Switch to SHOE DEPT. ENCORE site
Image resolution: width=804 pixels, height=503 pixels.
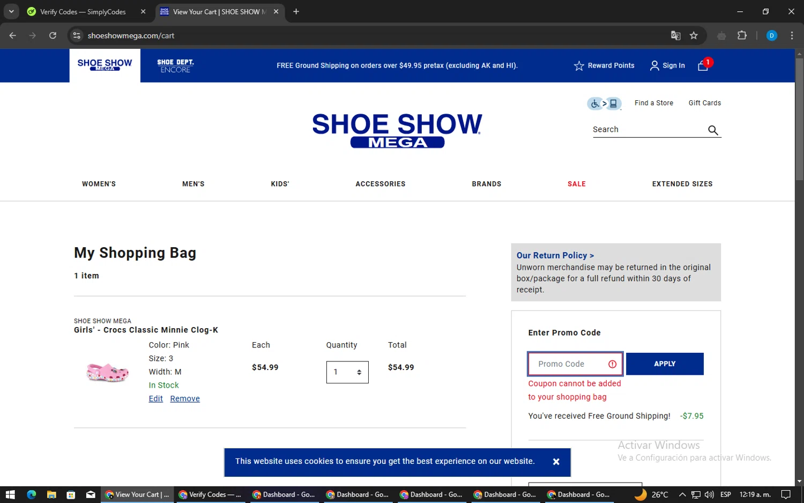175,65
